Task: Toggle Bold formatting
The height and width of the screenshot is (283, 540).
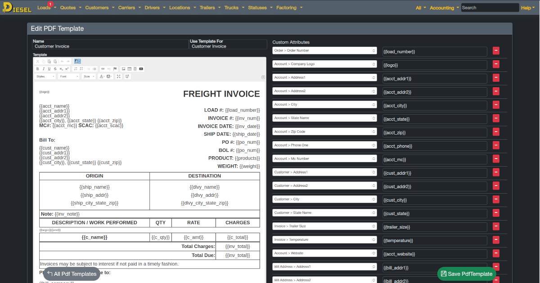Action: (x=38, y=69)
